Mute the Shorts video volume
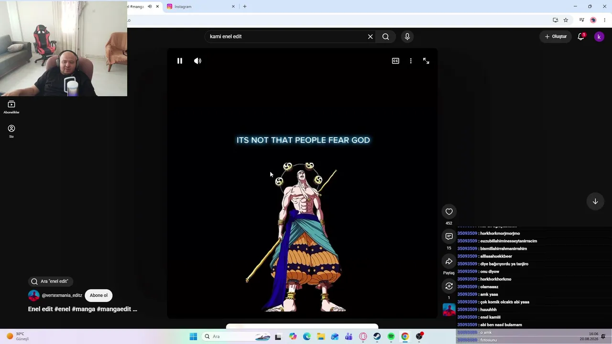Screen dimensions: 612x344 pyautogui.click(x=197, y=61)
